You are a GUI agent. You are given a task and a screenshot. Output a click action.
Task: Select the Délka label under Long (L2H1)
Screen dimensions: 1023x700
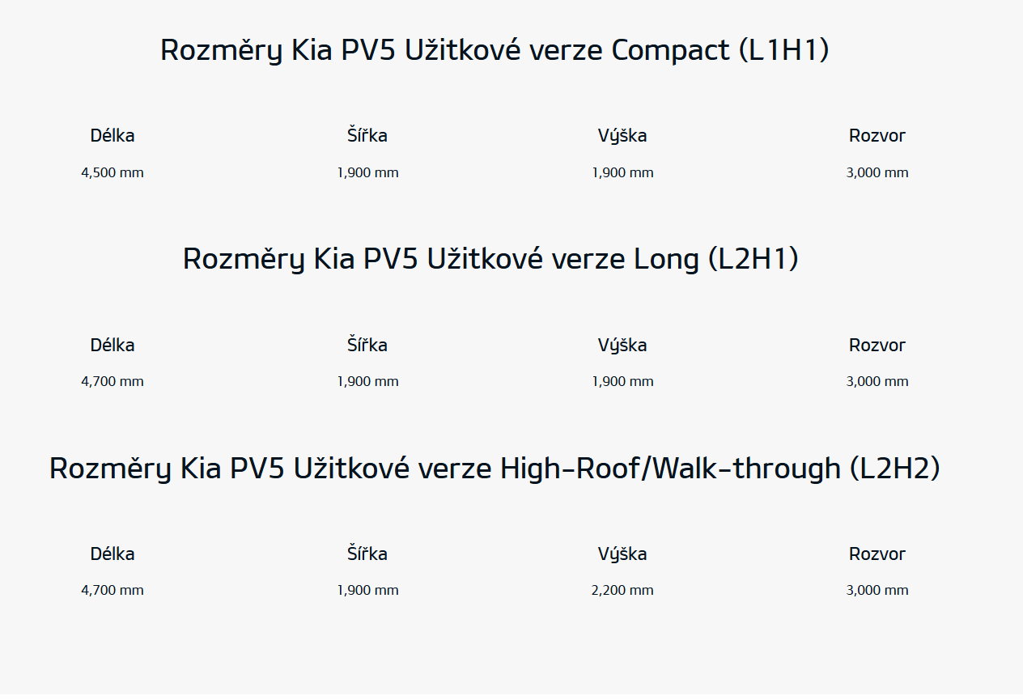click(112, 346)
